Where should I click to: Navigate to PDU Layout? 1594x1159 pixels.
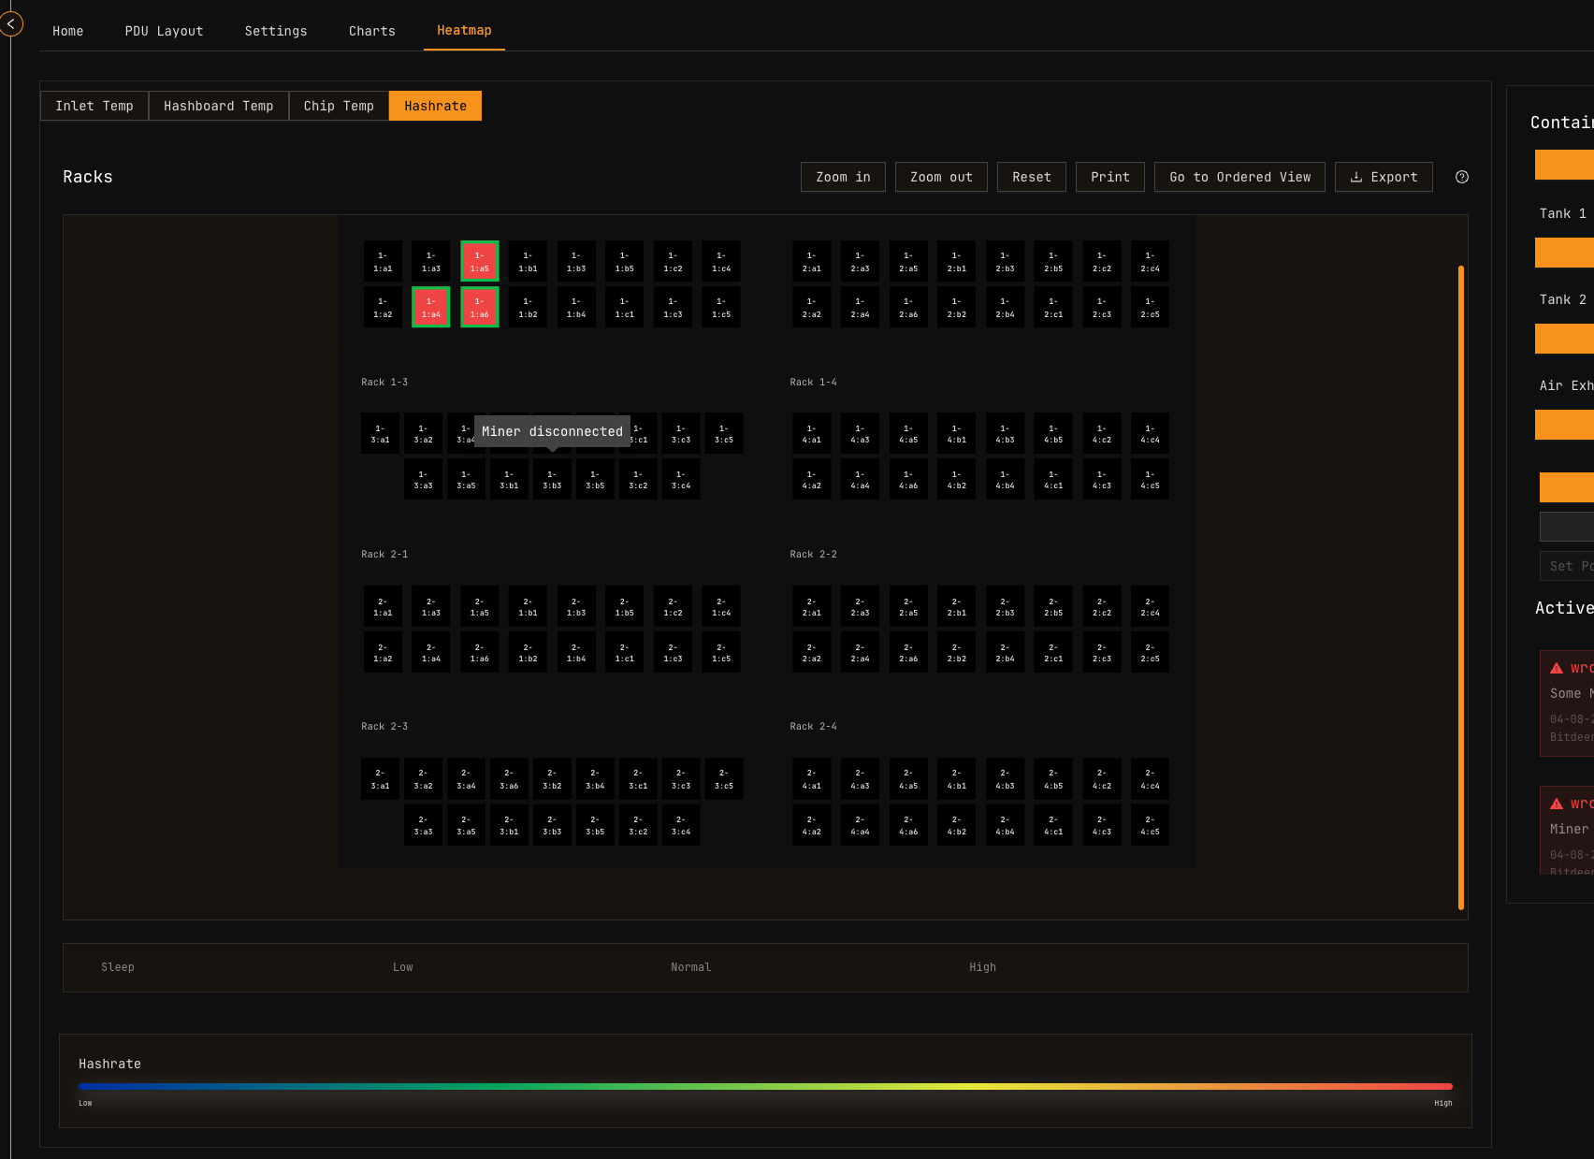click(x=164, y=30)
